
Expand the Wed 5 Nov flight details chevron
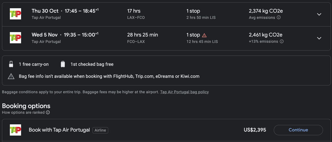click(x=319, y=38)
